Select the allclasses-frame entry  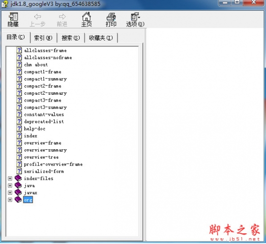click(45, 50)
